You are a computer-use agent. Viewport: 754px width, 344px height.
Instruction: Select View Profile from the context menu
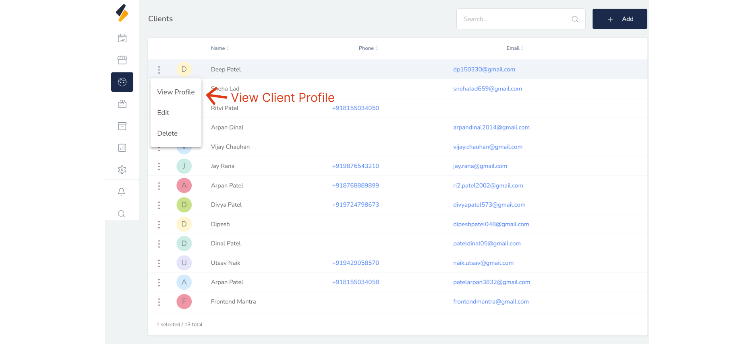click(176, 92)
